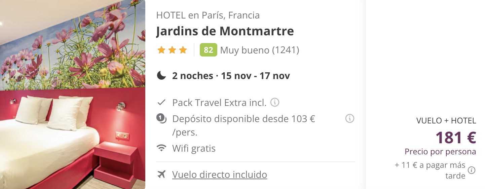Click the checkmark icon for Pack Travel Extra
The height and width of the screenshot is (189, 485).
(161, 102)
